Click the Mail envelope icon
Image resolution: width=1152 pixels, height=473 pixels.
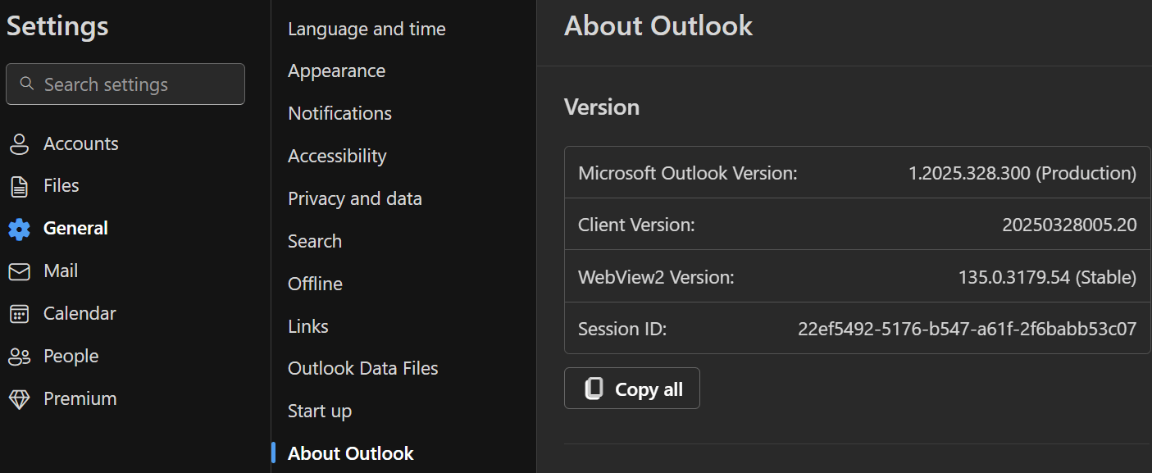point(19,271)
